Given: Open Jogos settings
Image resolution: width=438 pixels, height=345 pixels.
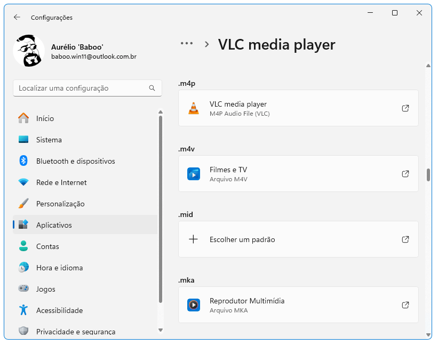Looking at the screenshot, I should coord(85,289).
